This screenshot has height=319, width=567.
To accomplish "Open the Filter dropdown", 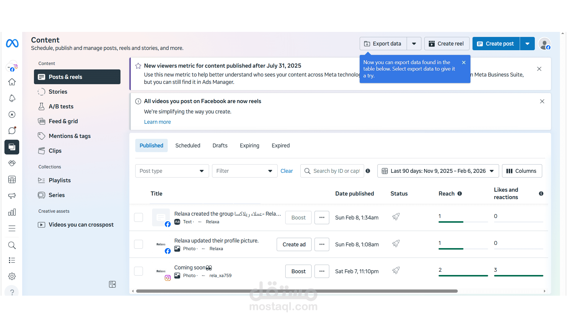I will [245, 171].
